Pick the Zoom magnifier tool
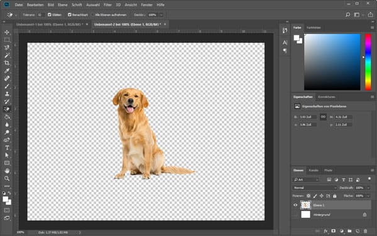 [x=7, y=178]
